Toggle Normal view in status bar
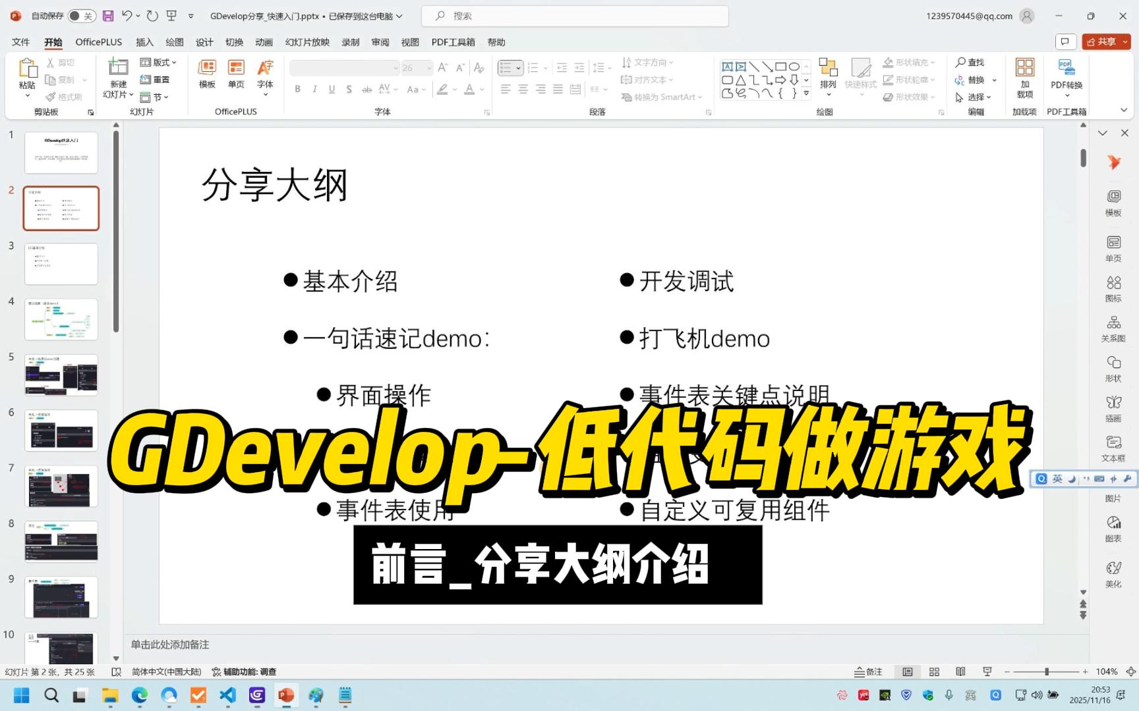The image size is (1139, 711). [908, 671]
